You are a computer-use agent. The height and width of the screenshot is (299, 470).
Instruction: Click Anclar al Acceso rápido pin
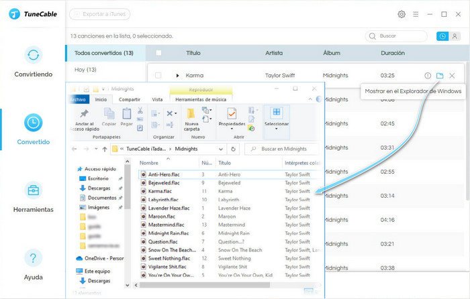84,120
